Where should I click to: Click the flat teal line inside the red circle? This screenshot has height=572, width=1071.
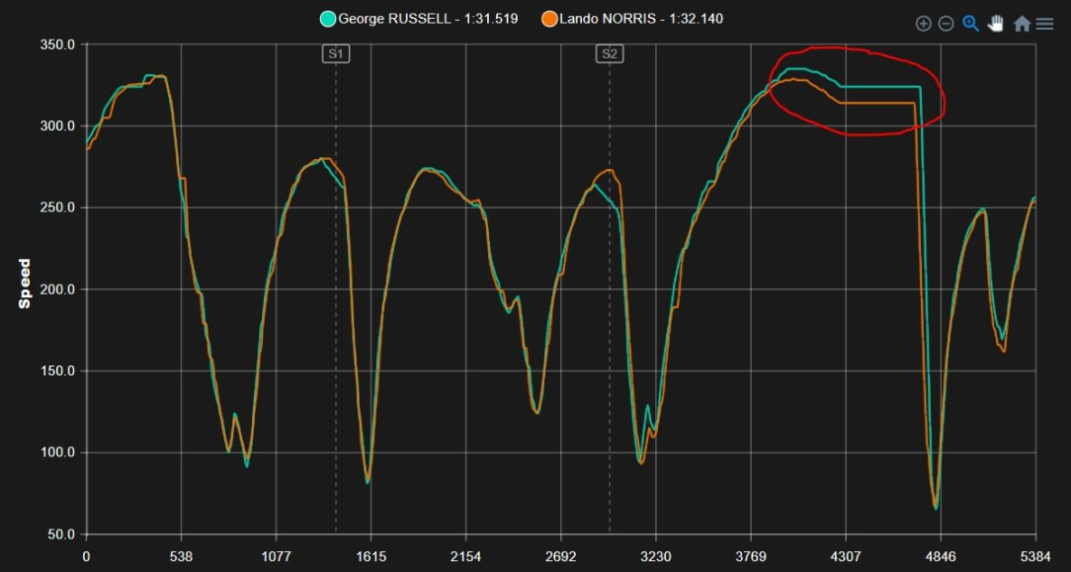[x=881, y=87]
